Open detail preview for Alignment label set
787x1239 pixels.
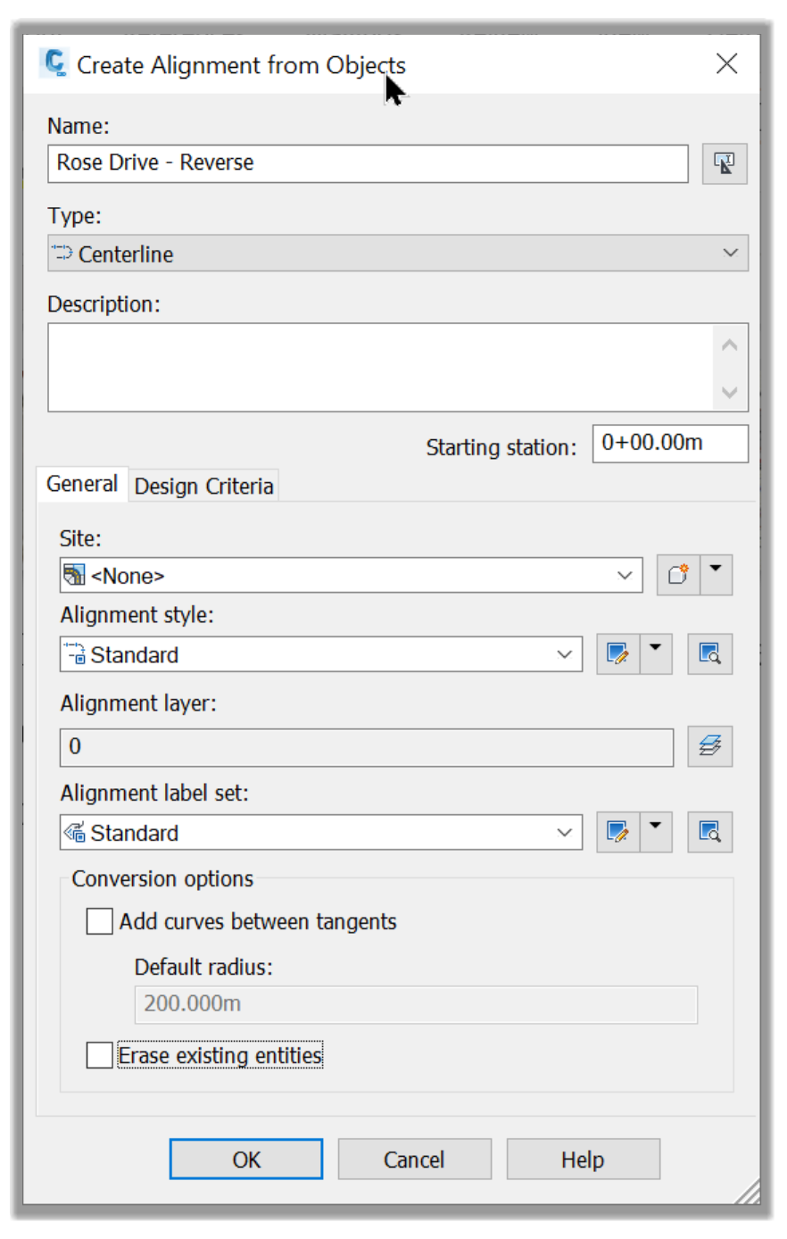coord(709,832)
